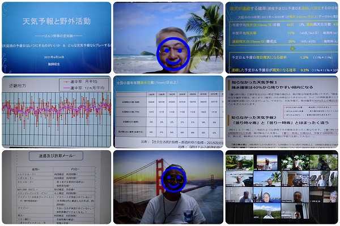
Task: Open photo of man with palm tree beach background
Action: point(168,38)
